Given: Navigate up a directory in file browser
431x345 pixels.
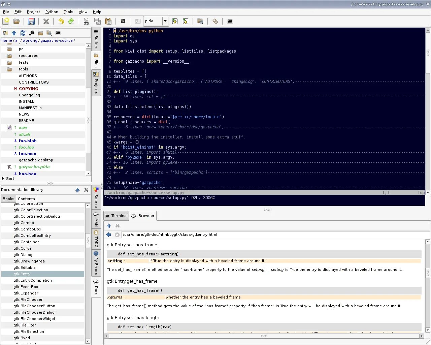Looking at the screenshot, I should pos(14,33).
